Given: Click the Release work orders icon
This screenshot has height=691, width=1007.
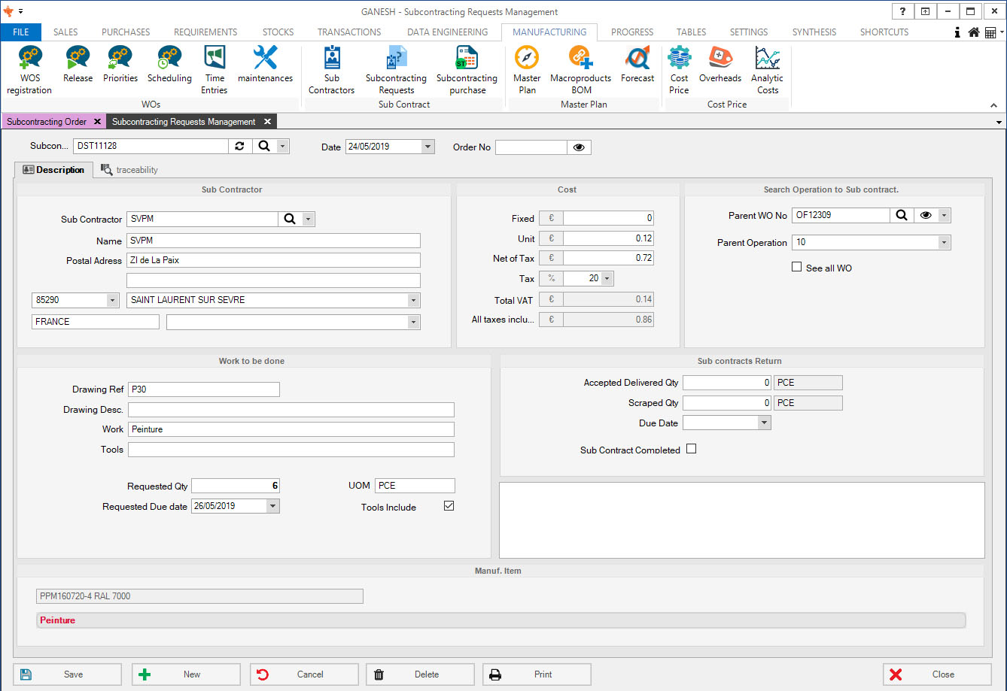Looking at the screenshot, I should [78, 65].
